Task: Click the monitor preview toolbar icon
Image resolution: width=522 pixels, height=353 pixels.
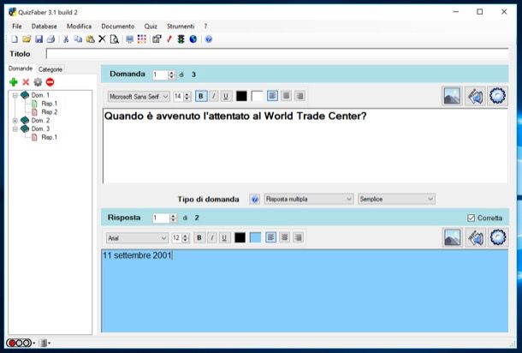Action: [x=129, y=39]
